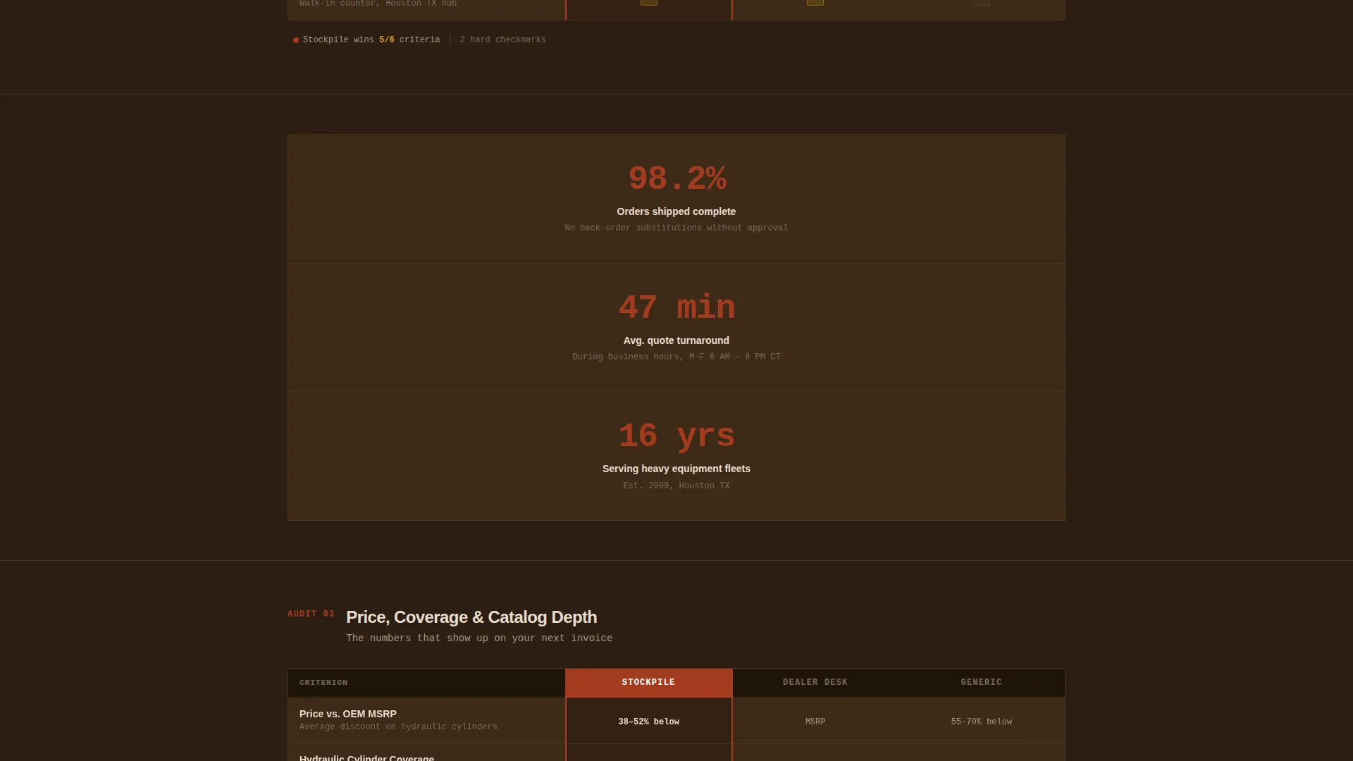
Task: Click 'Serving heavy equipment fleets' label
Action: coord(676,469)
